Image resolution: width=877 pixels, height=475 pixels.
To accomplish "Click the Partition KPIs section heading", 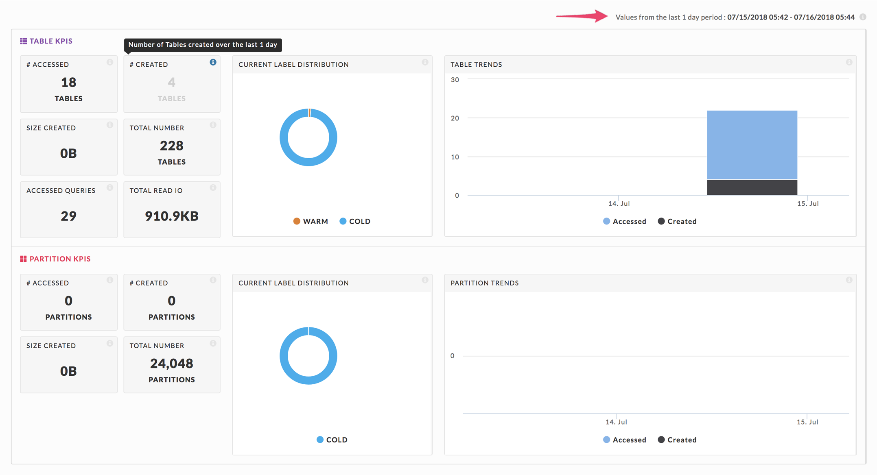I will click(x=60, y=259).
